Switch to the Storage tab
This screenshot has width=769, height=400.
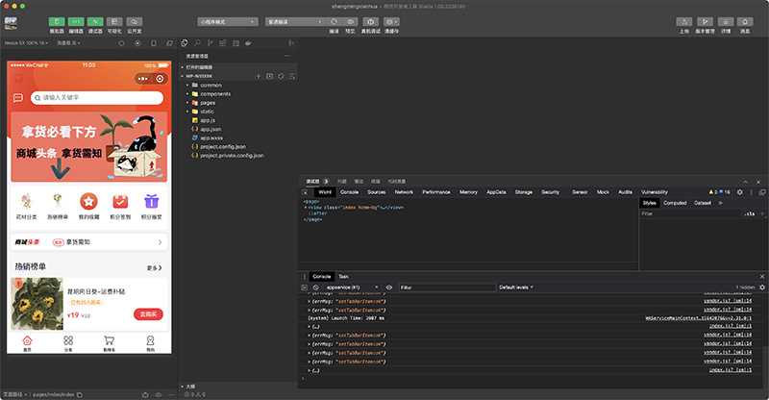524,192
